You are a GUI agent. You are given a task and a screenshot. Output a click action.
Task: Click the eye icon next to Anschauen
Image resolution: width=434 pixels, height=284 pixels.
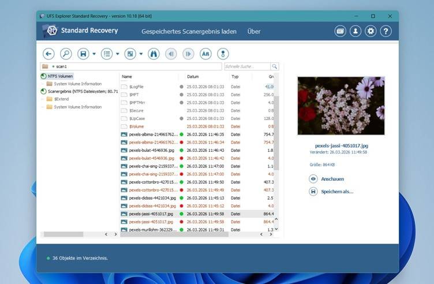click(x=313, y=179)
